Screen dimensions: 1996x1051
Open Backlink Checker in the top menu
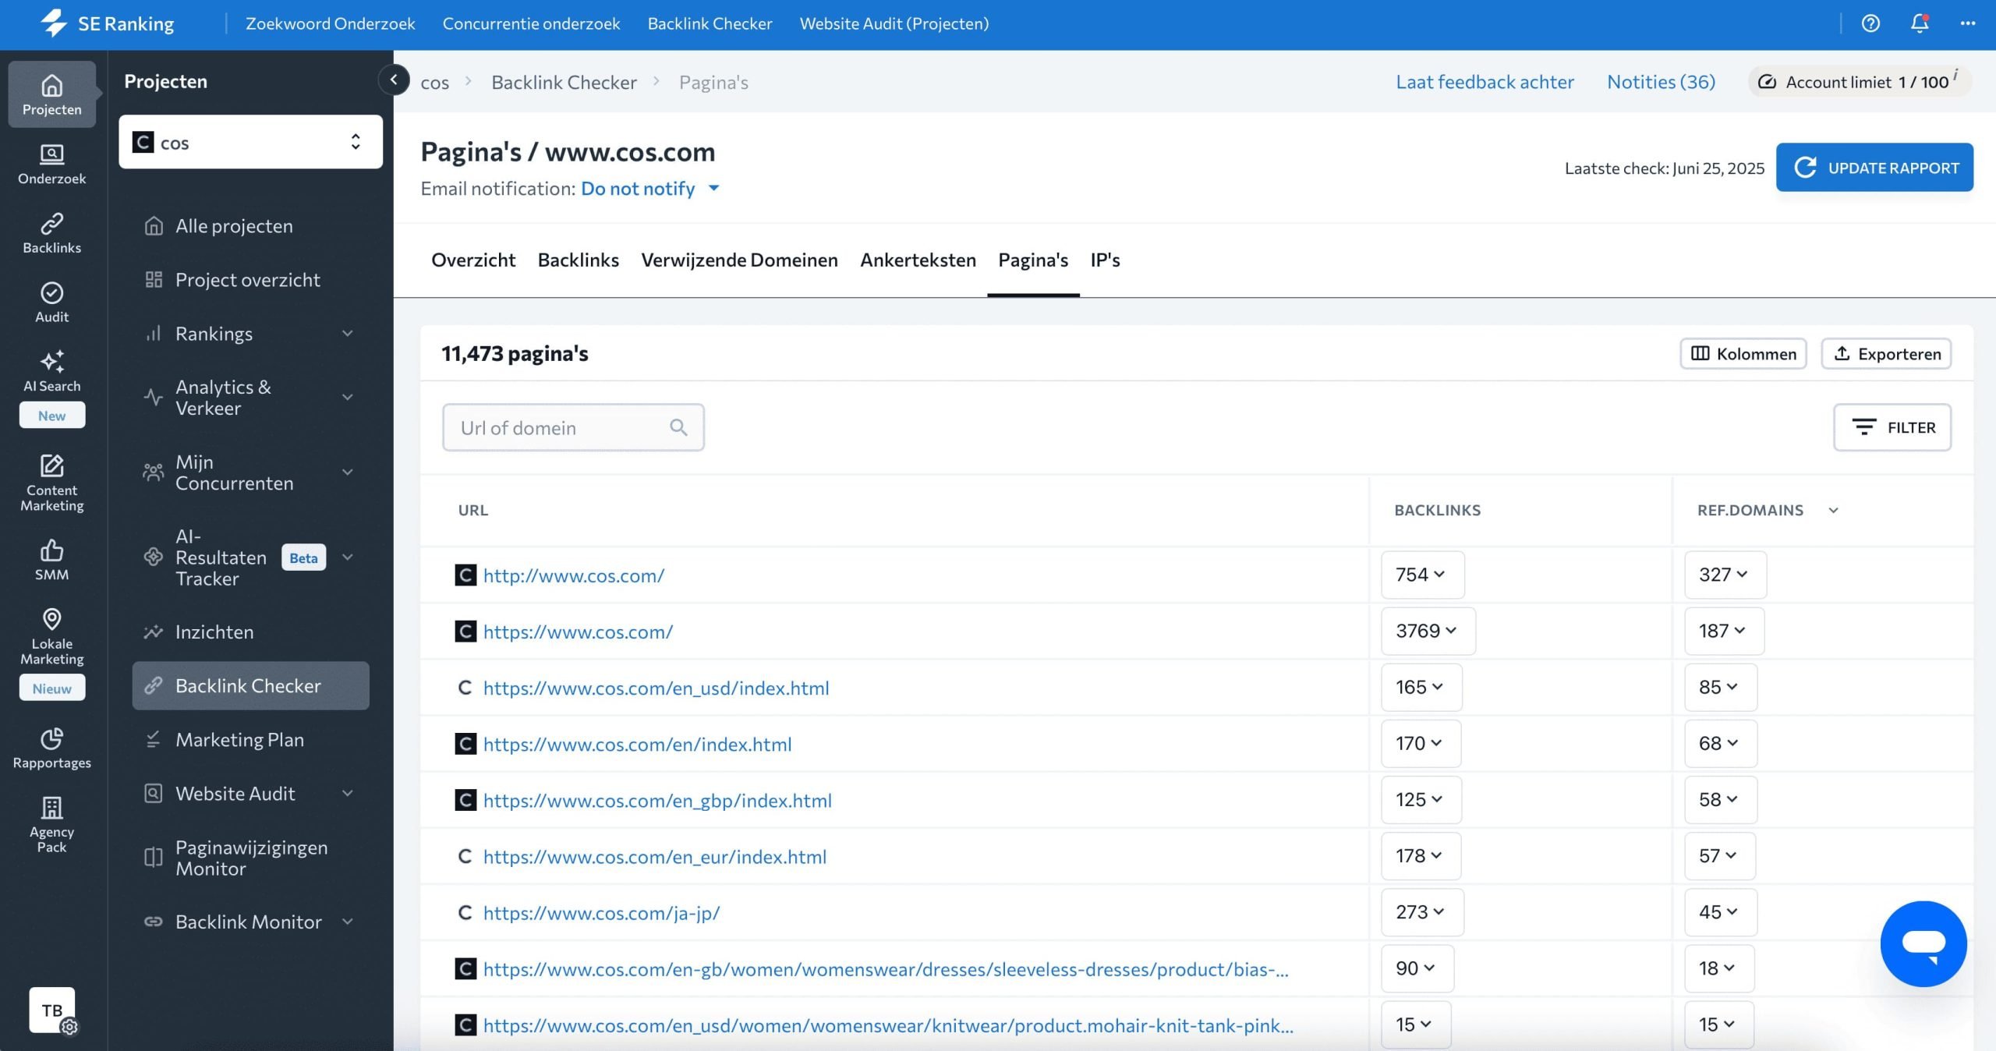(x=710, y=23)
